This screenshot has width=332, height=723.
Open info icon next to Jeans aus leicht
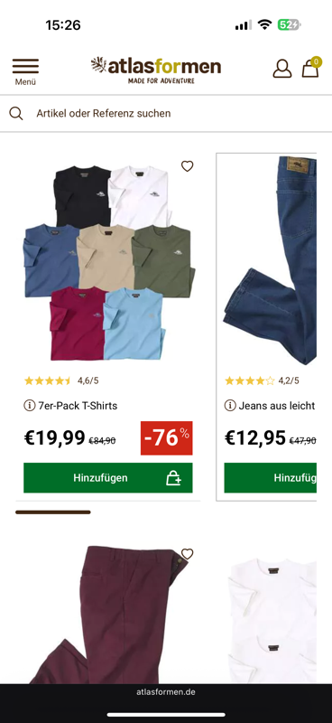(x=230, y=406)
